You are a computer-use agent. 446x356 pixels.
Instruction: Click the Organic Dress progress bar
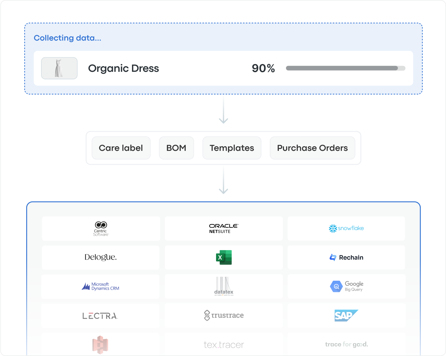(345, 68)
